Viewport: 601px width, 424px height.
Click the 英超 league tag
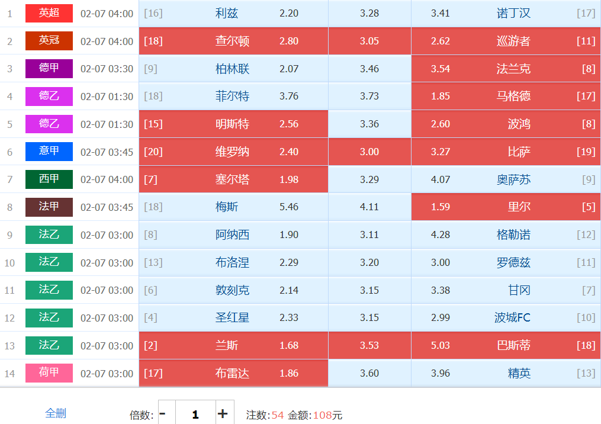pyautogui.click(x=49, y=13)
